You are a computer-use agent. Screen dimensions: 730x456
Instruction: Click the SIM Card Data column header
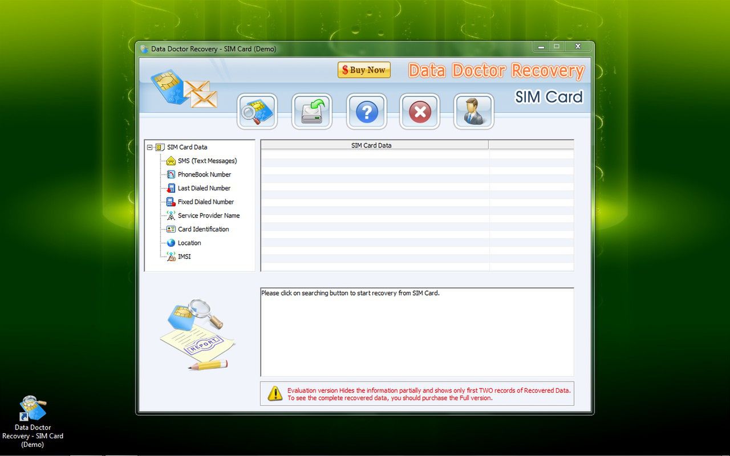(x=375, y=145)
